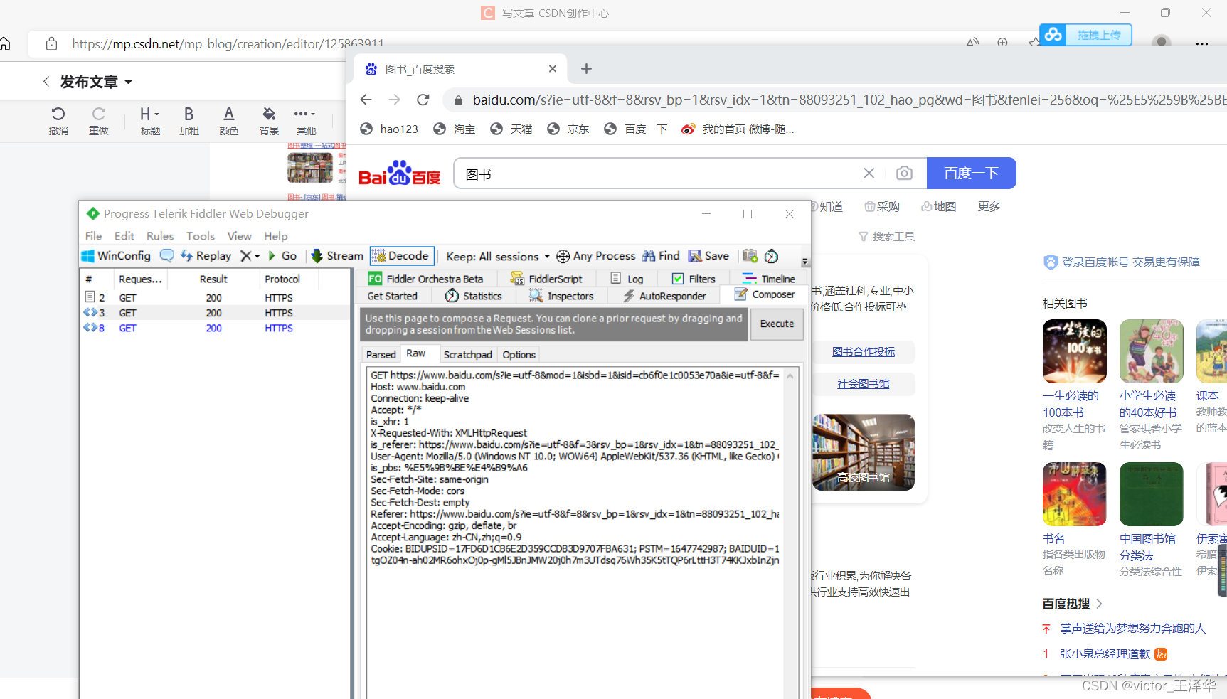Open the View menu in Fiddler
This screenshot has width=1227, height=699.
(240, 236)
